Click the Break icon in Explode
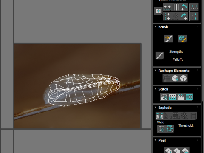Screen dimensions: 204x153 click(160, 116)
